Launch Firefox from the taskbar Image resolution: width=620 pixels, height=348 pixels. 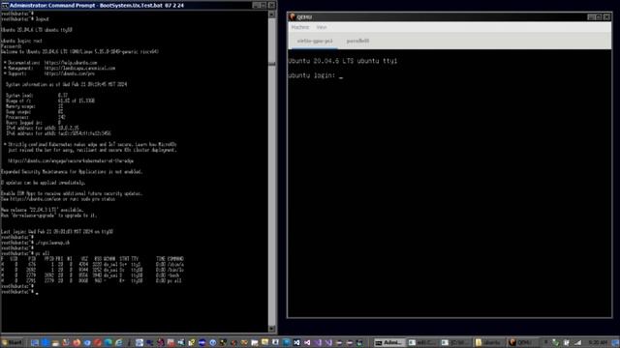[77, 342]
